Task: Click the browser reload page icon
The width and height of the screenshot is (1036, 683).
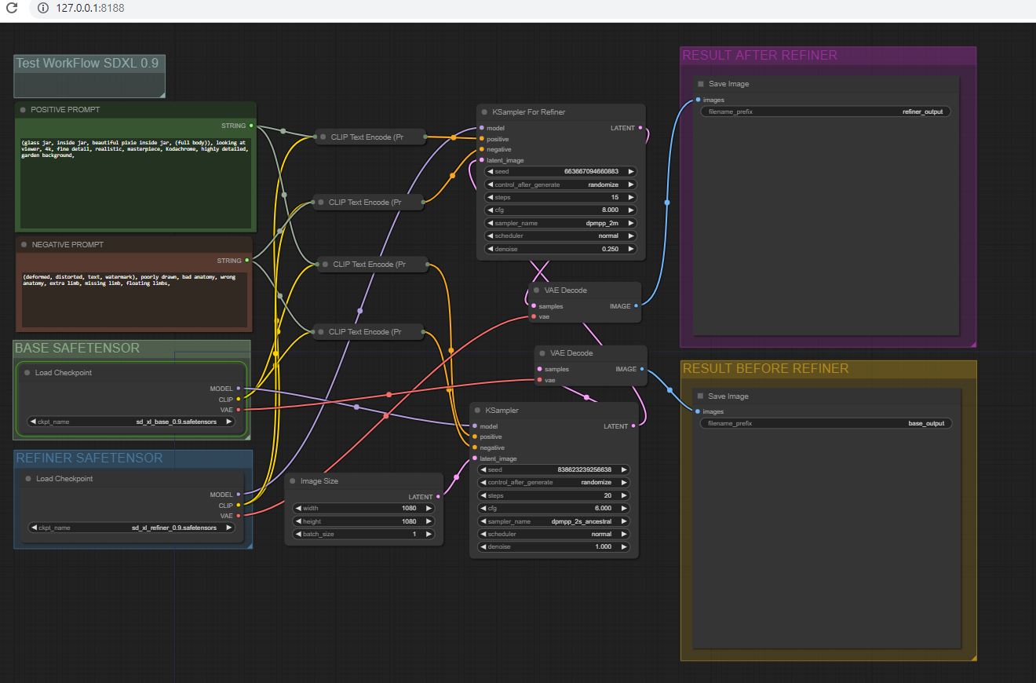Action: pos(12,8)
